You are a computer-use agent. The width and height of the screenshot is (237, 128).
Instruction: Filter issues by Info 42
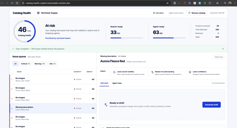pos(52,64)
